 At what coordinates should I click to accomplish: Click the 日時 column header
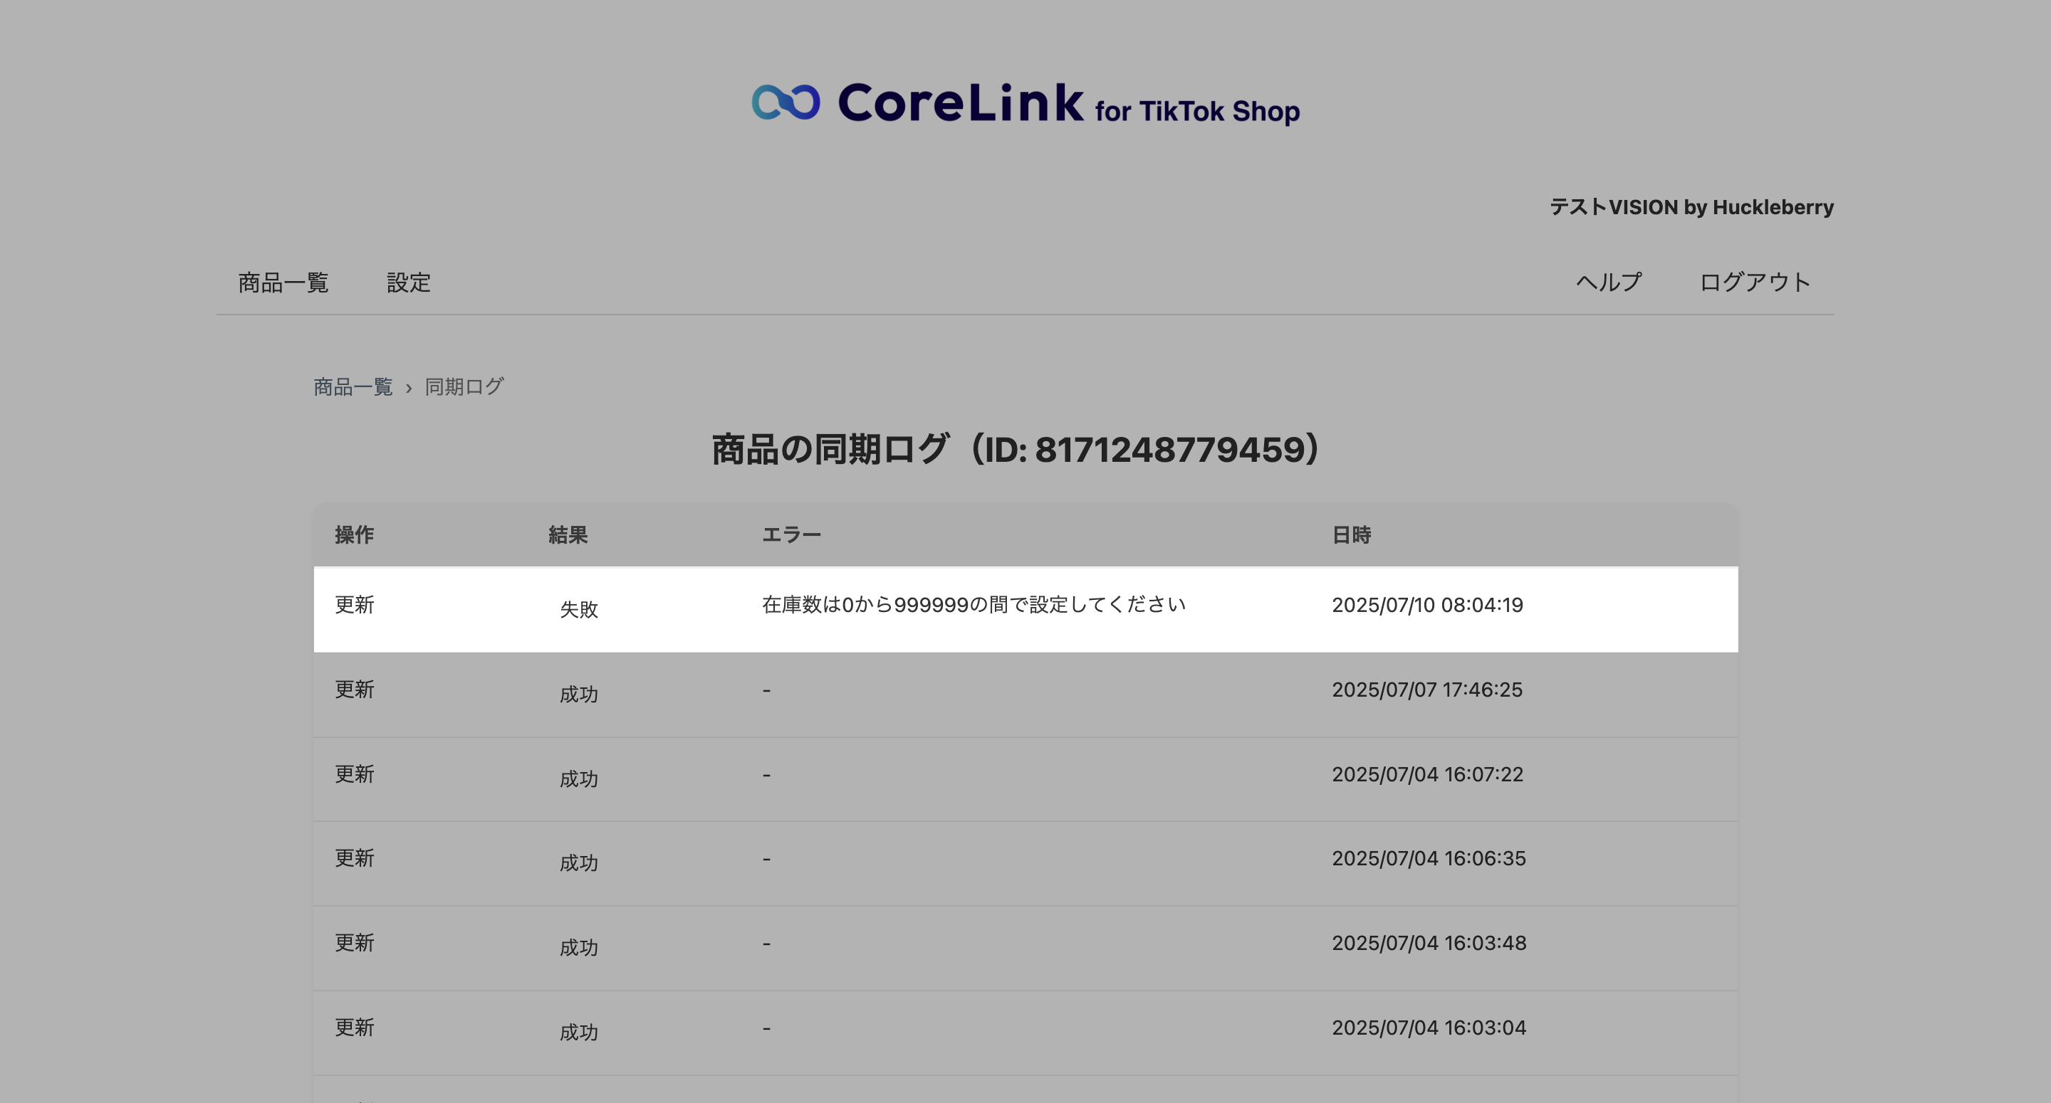click(1351, 535)
